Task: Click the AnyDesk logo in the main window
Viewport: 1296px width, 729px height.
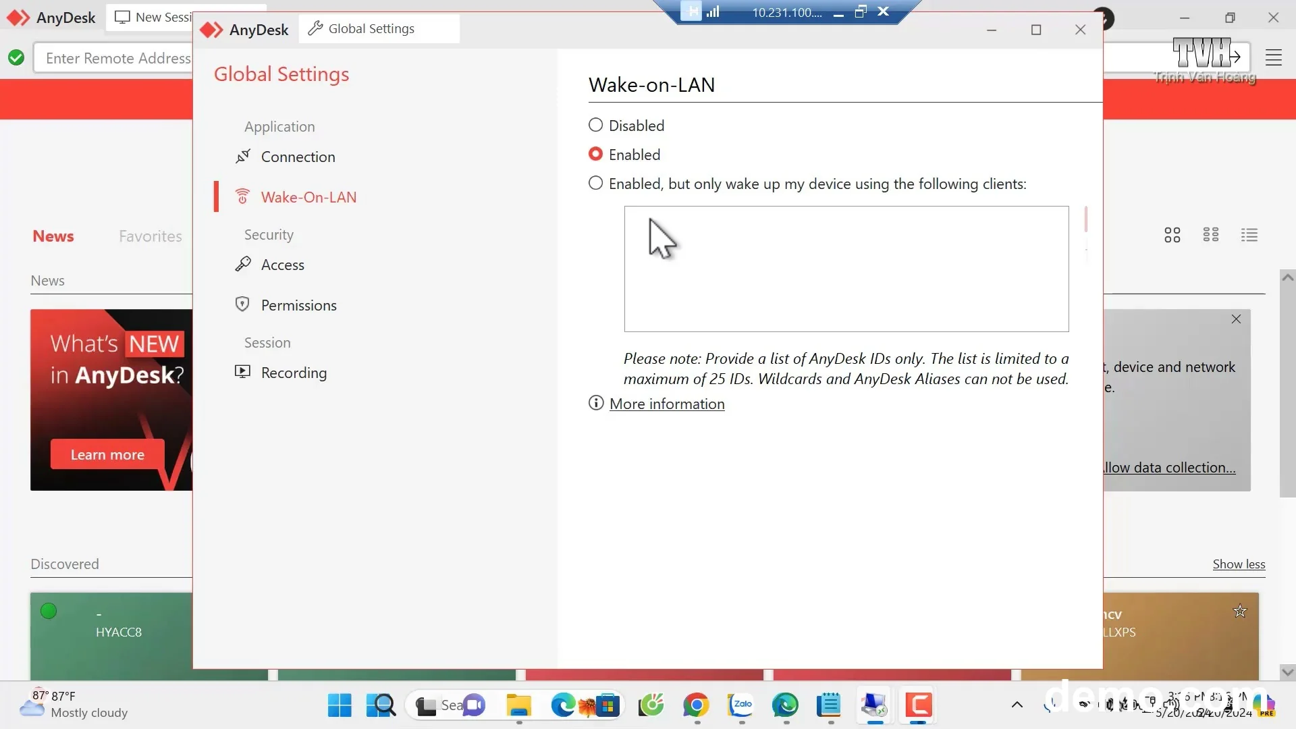Action: (x=51, y=18)
